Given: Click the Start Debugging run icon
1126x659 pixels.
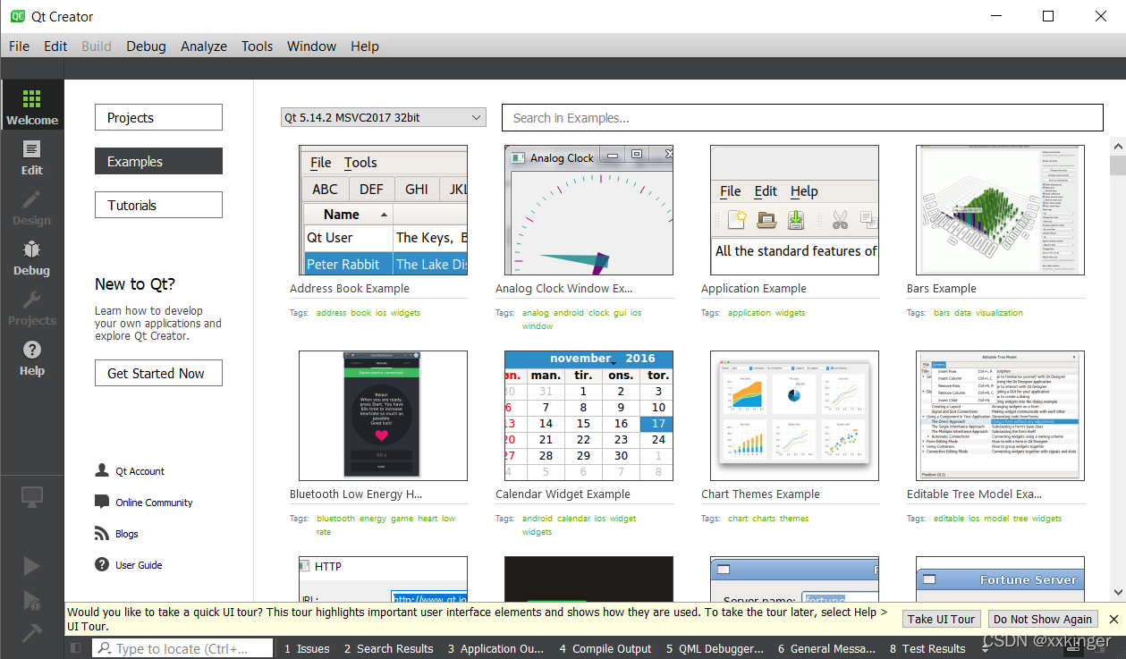Looking at the screenshot, I should point(32,599).
